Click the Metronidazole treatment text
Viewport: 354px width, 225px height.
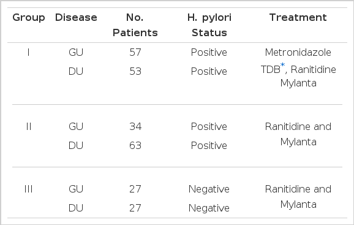pos(298,52)
